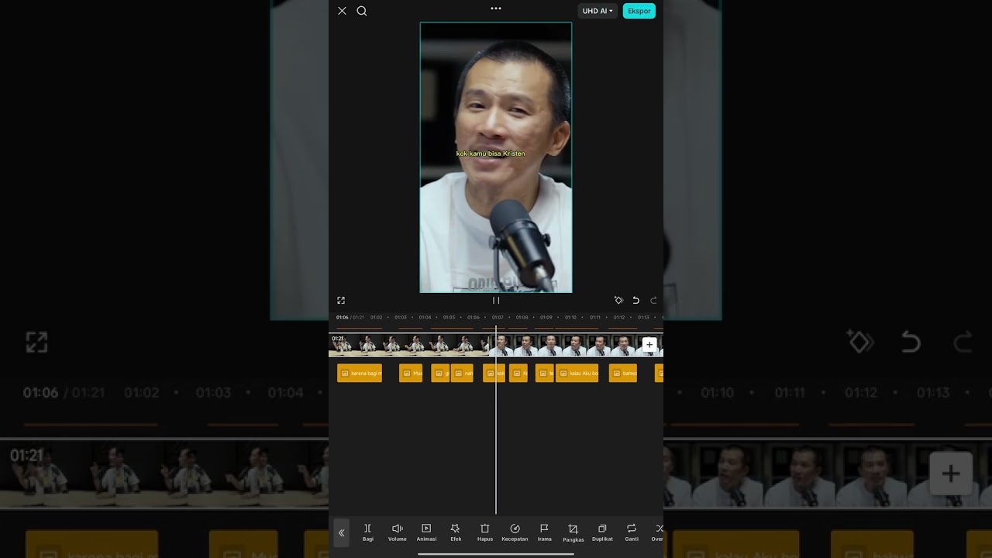Jump to the 01:03 ruler mark
Viewport: 992px width, 558px height.
(401, 317)
